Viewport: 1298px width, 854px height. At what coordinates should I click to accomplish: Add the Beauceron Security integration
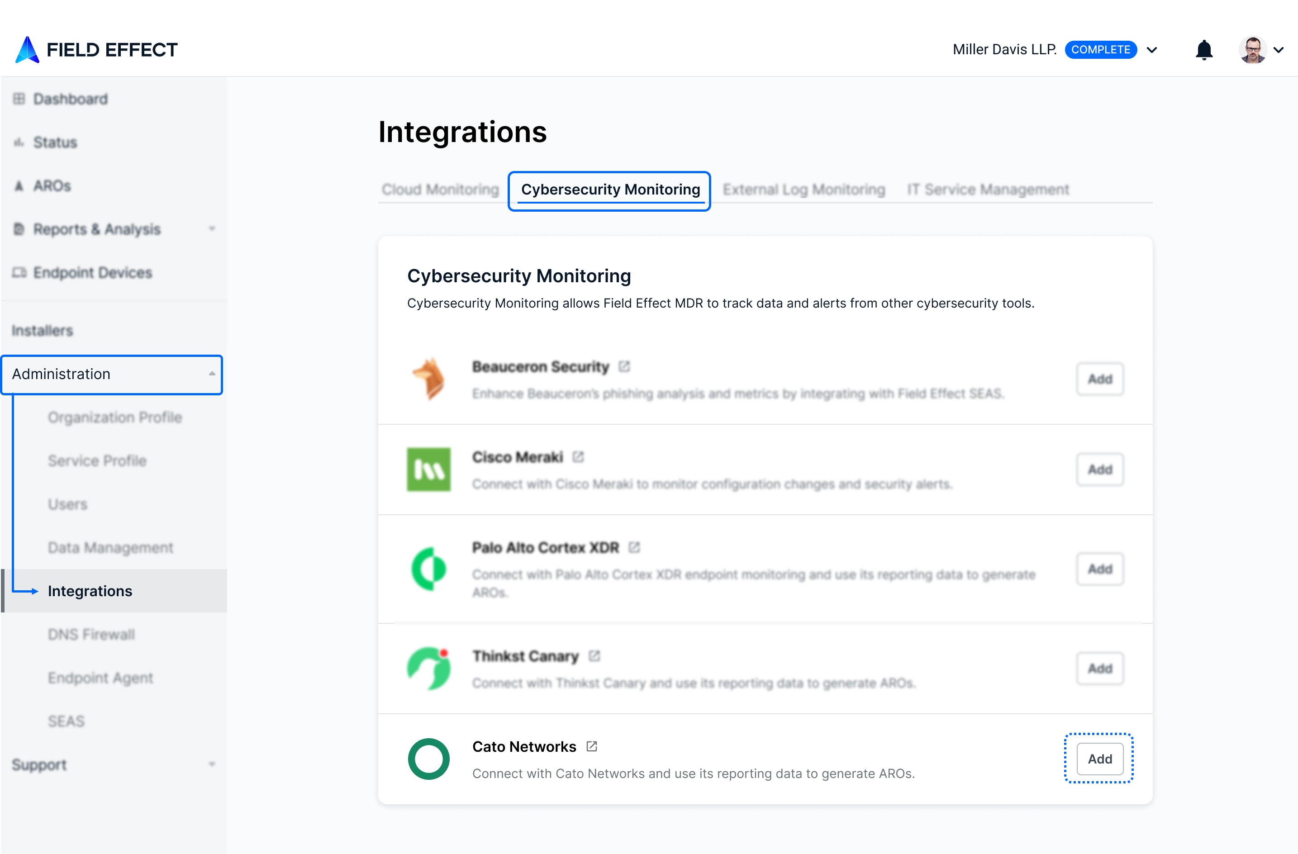tap(1100, 379)
